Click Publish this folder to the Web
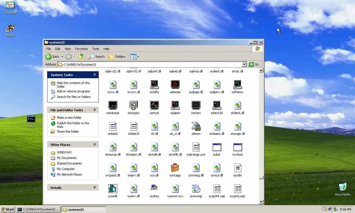The image size is (355, 213). pos(73,125)
